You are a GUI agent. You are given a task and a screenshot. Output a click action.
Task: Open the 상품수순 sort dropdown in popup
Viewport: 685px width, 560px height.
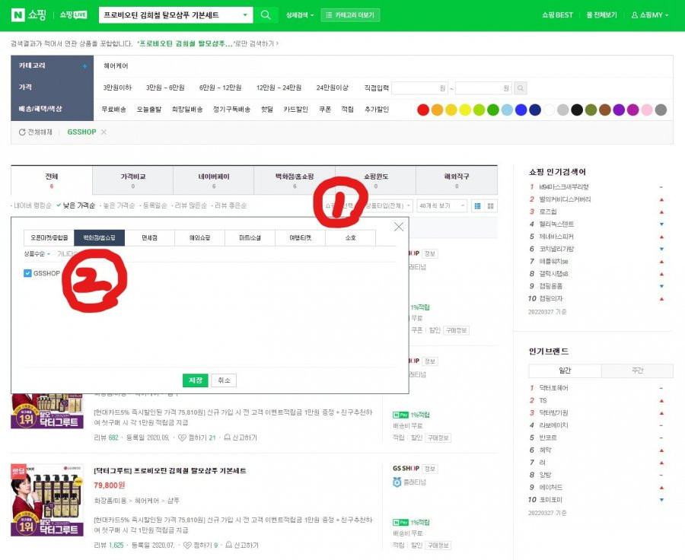37,254
